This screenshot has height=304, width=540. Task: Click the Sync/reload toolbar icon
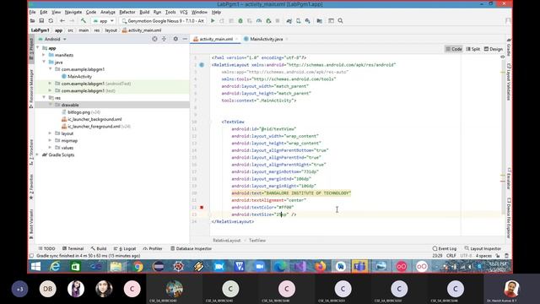click(x=51, y=21)
